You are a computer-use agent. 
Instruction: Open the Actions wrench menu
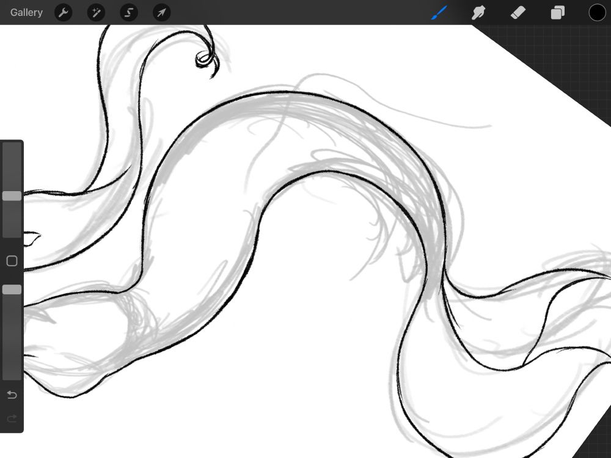63,12
